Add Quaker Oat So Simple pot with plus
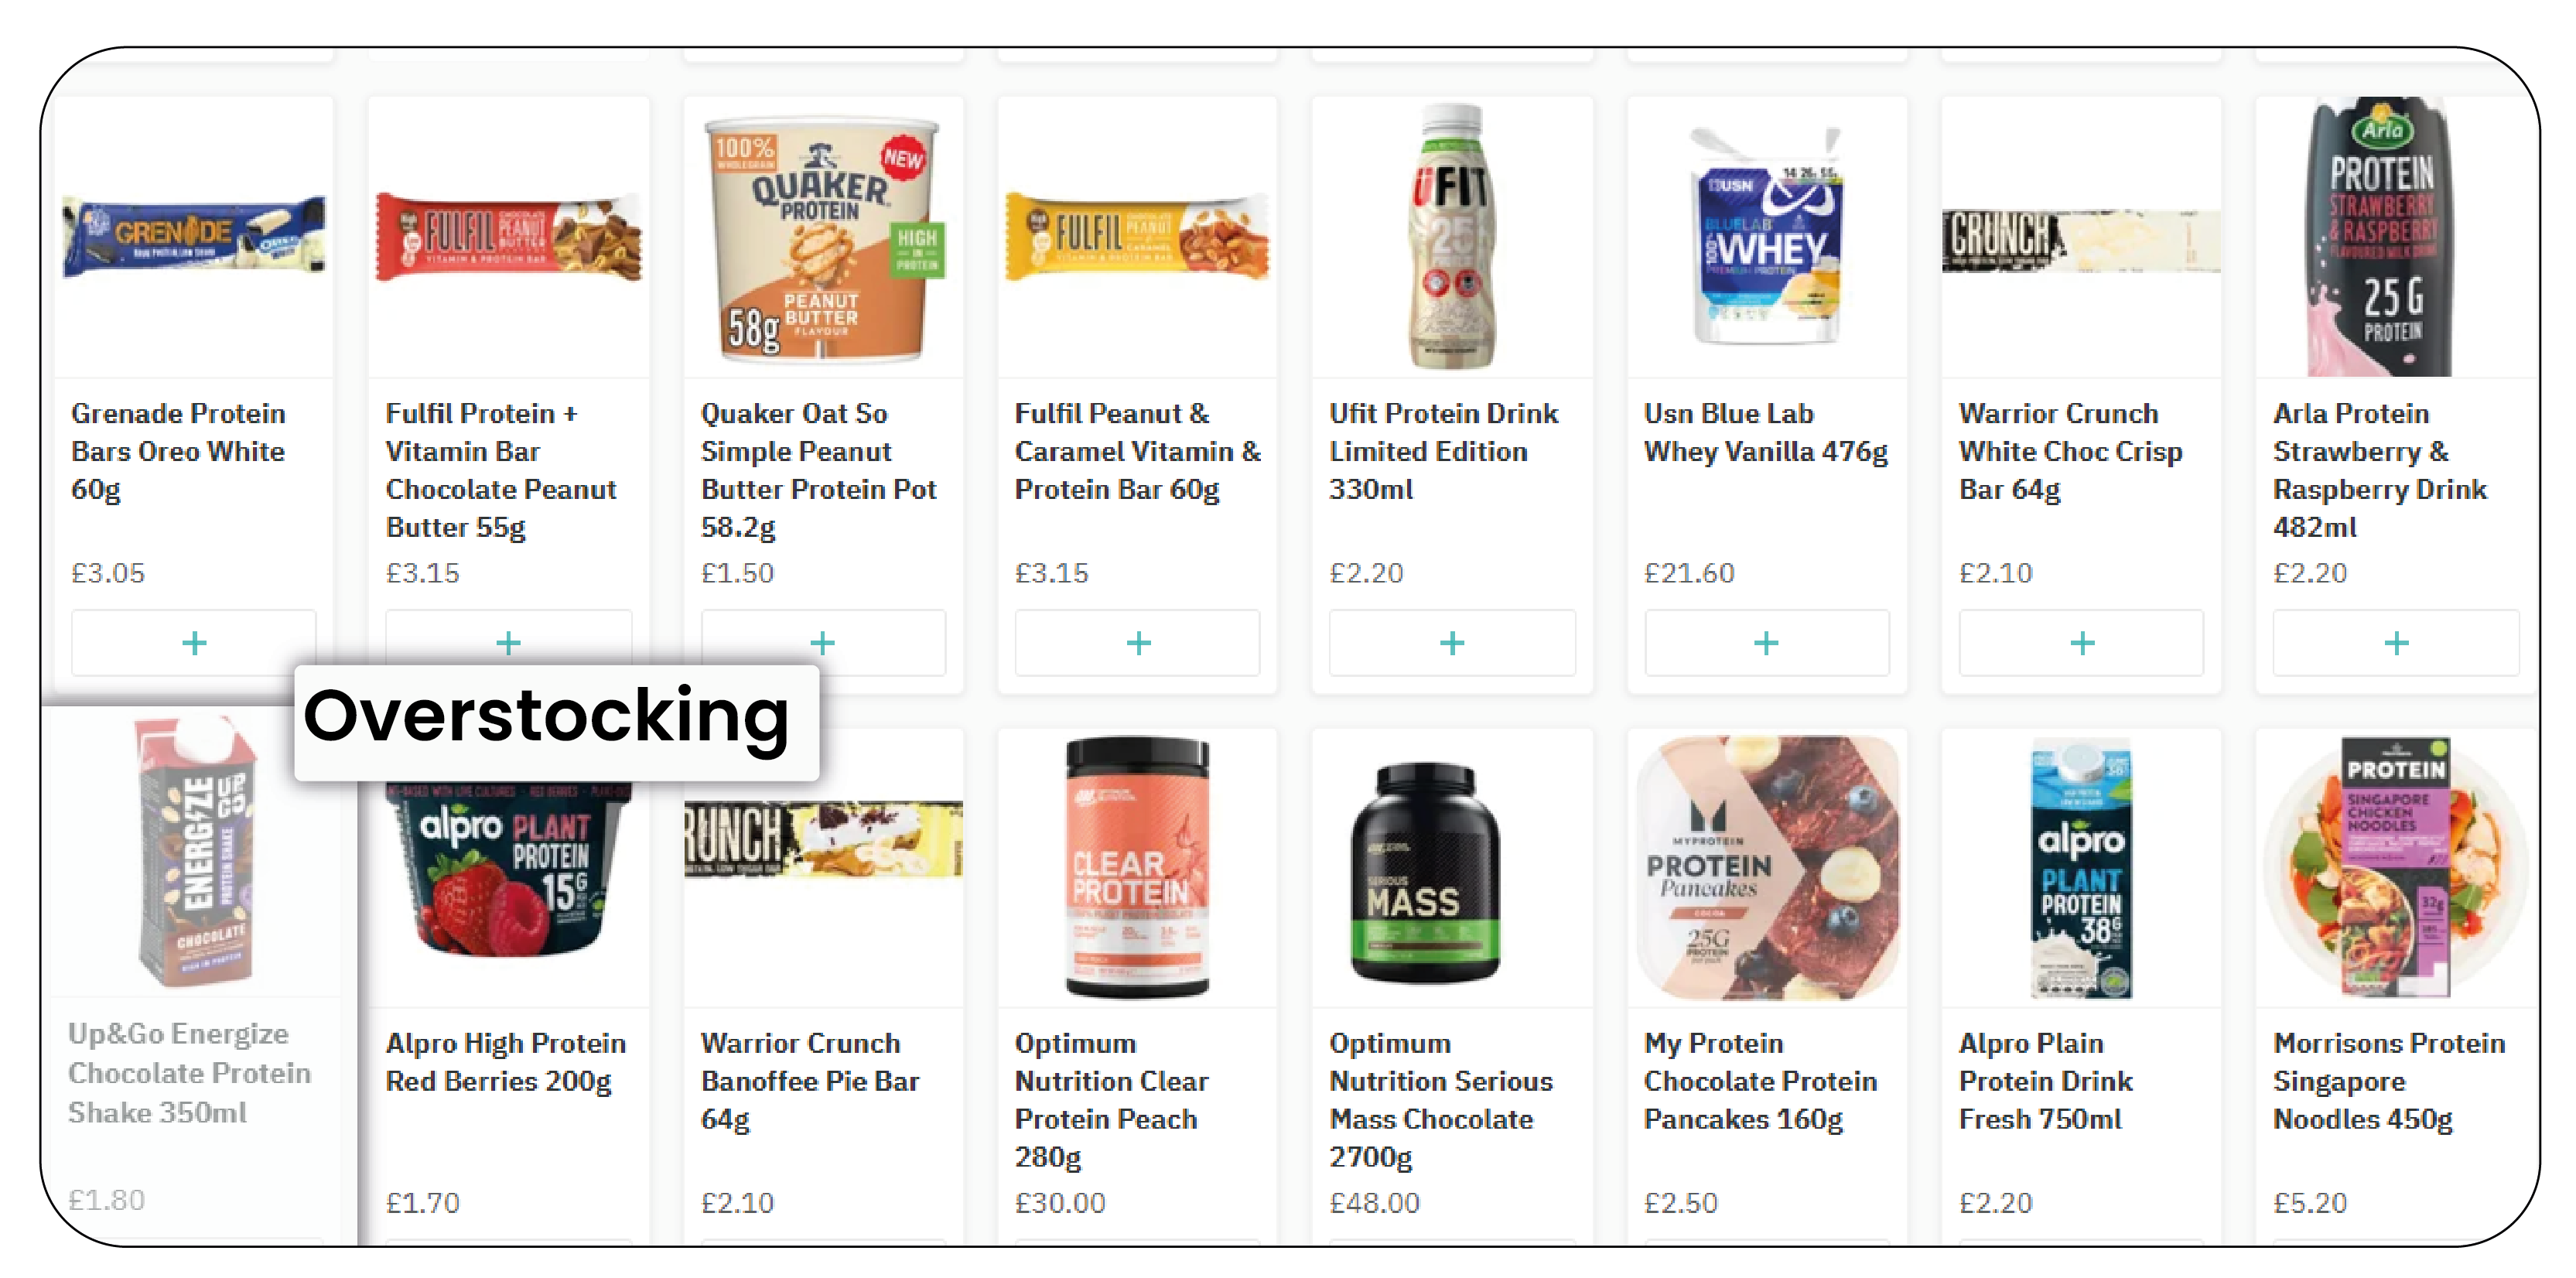 point(823,642)
